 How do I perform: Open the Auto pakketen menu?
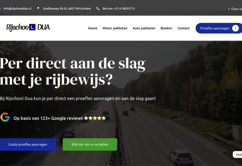coord(144,28)
